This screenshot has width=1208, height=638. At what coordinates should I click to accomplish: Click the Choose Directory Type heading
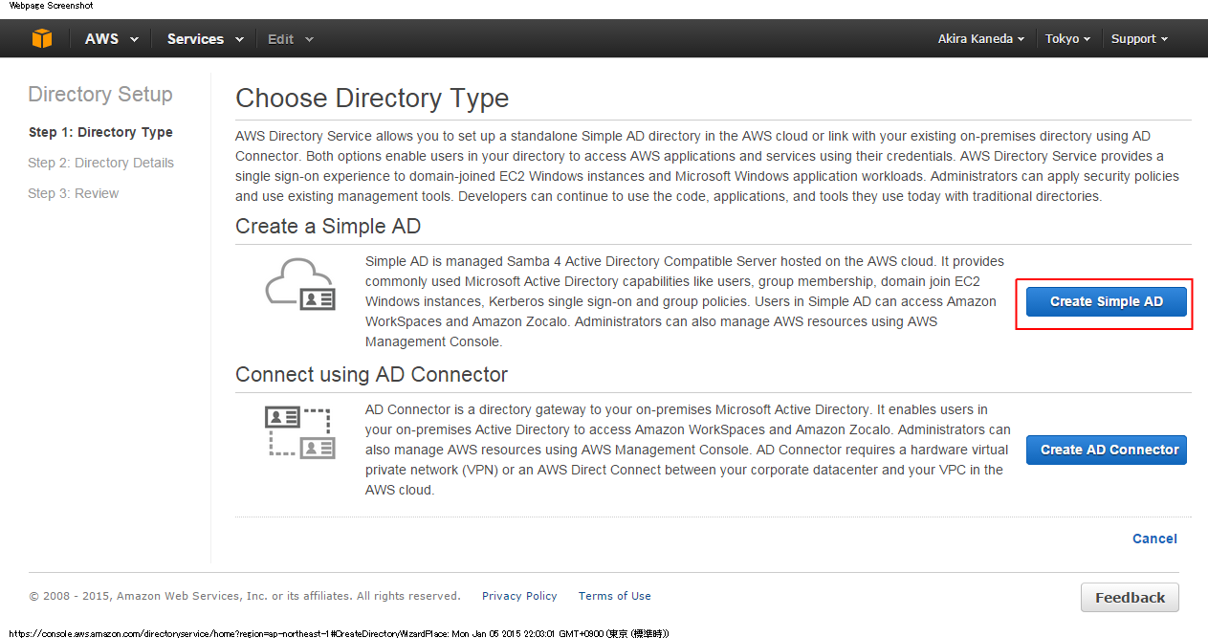tap(372, 99)
